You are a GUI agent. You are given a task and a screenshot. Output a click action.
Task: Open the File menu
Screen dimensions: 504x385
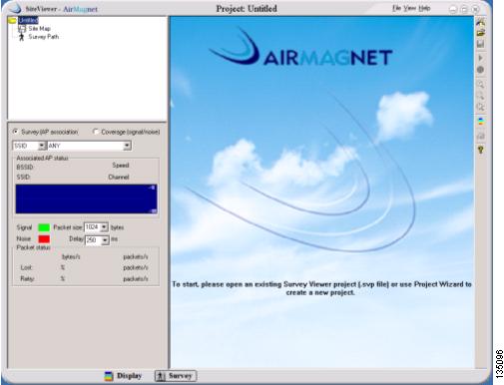click(x=396, y=8)
